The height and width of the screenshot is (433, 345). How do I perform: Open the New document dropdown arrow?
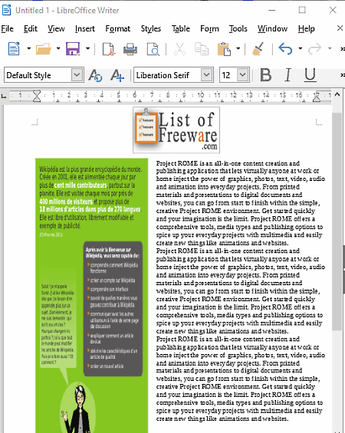pos(28,49)
